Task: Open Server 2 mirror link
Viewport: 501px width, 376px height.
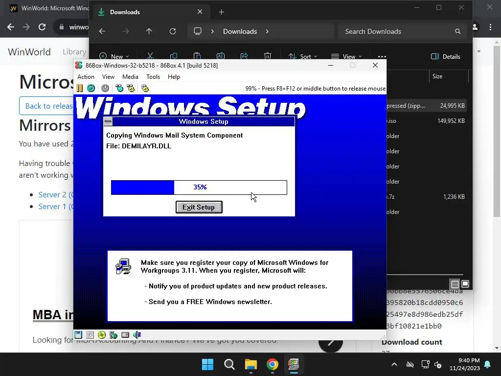Action: [x=56, y=195]
